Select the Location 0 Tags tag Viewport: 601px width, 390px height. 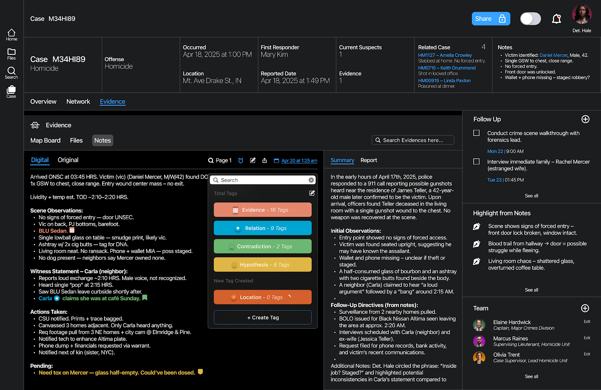click(x=263, y=297)
